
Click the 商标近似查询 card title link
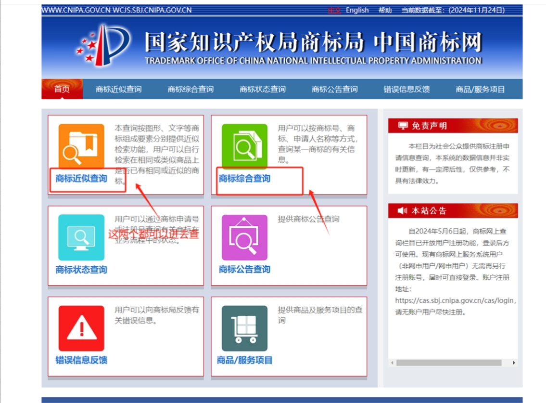point(81,179)
